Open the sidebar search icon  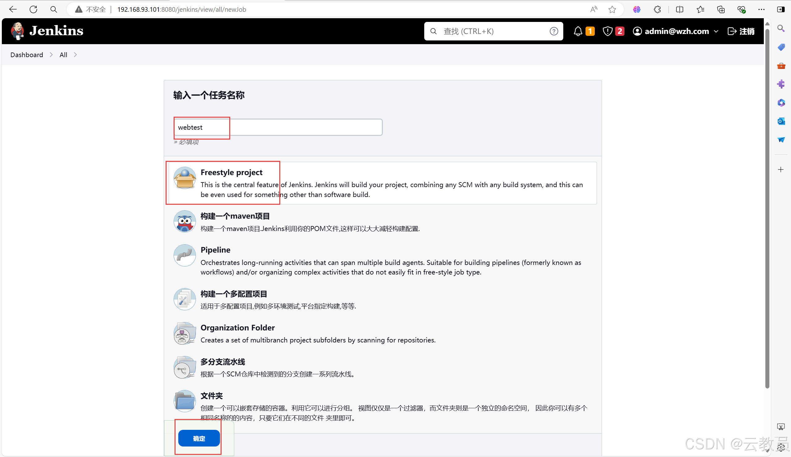point(781,28)
